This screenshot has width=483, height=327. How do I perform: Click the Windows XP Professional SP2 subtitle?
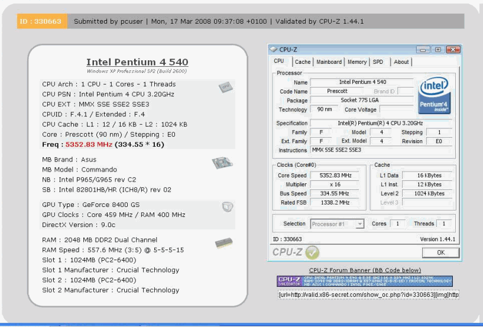tap(137, 71)
